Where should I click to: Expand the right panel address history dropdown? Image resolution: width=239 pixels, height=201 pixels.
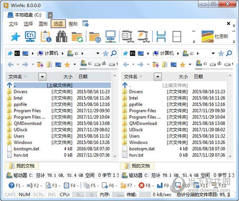213,53
